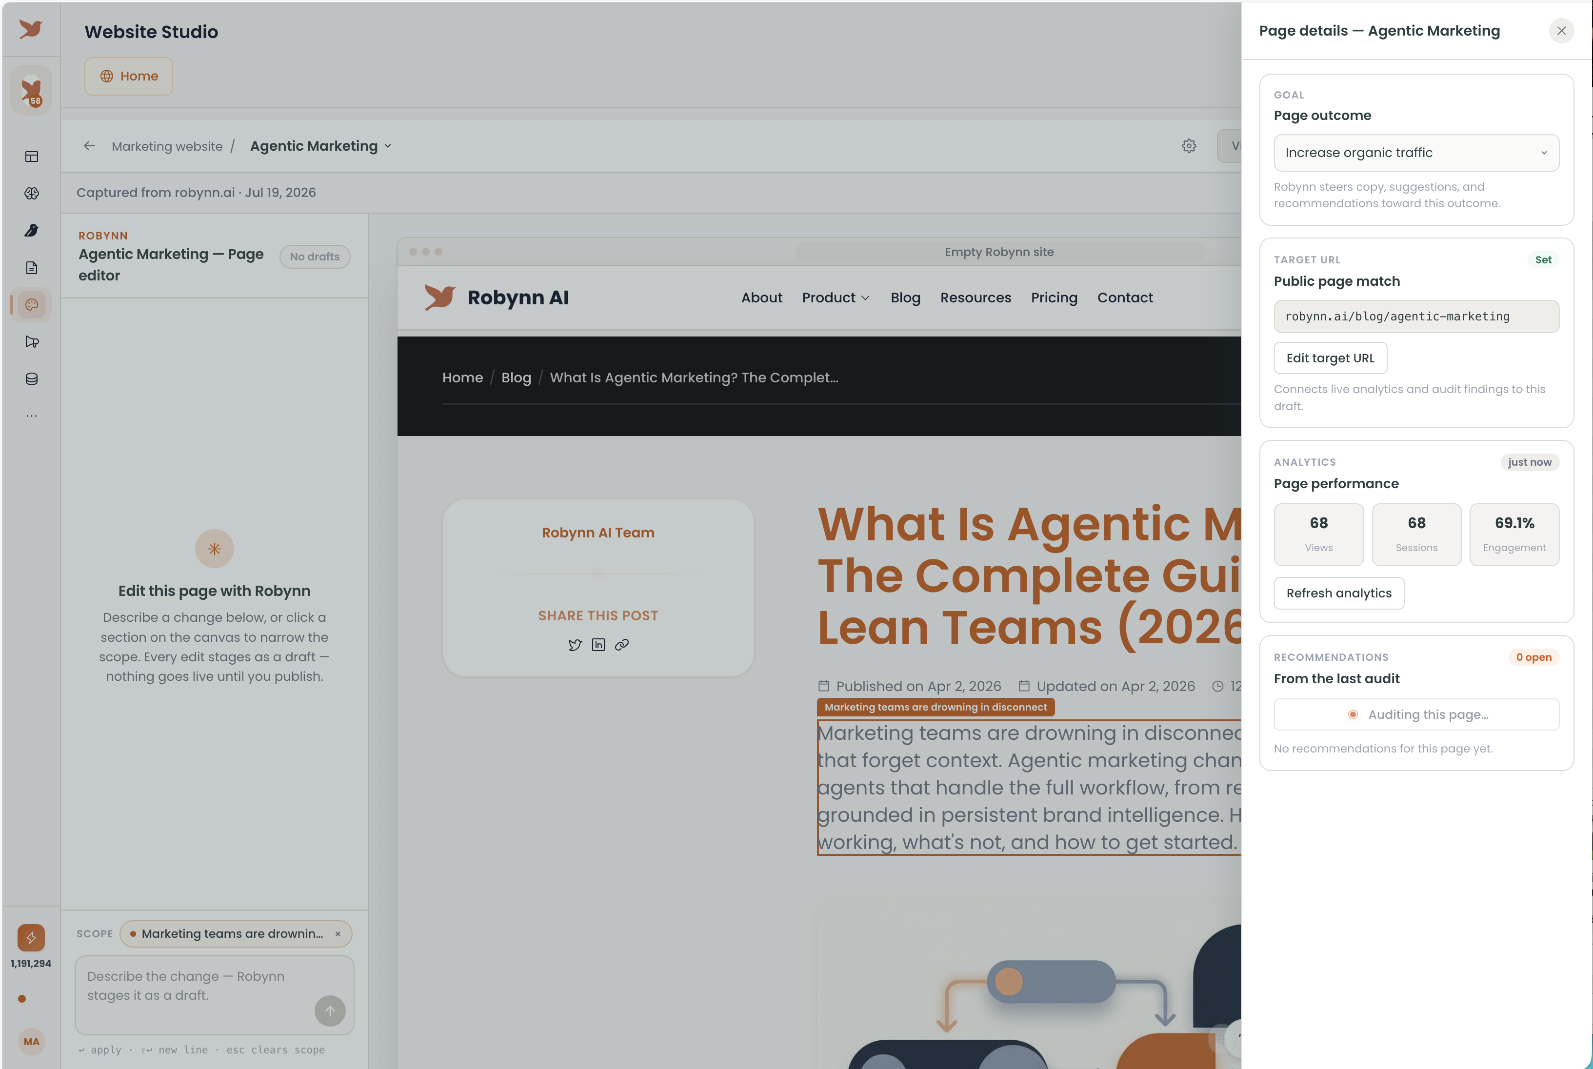Image resolution: width=1593 pixels, height=1069 pixels.
Task: Send the change request arrow button
Action: [330, 1011]
